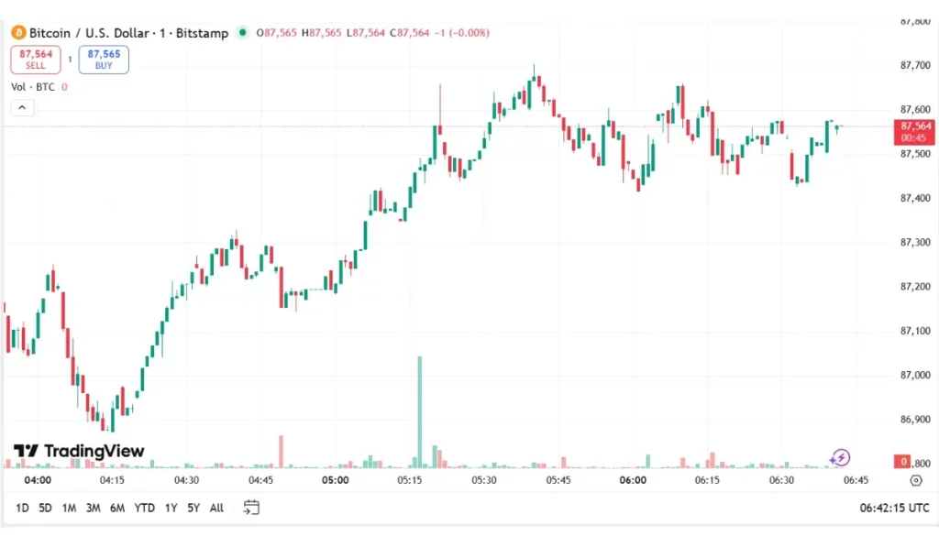Collapse the legend with the chevron arrow
The height and width of the screenshot is (547, 939).
[x=21, y=106]
